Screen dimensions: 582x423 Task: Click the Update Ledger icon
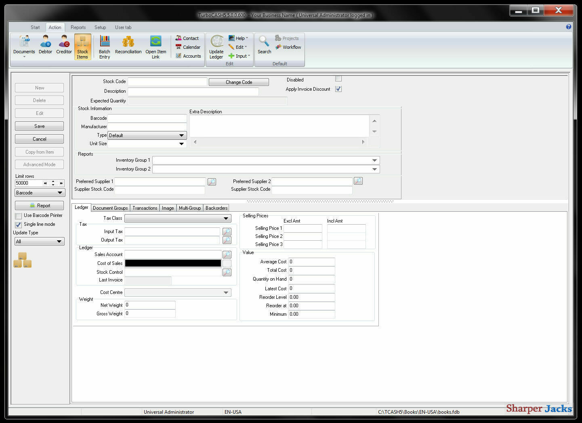click(x=216, y=47)
